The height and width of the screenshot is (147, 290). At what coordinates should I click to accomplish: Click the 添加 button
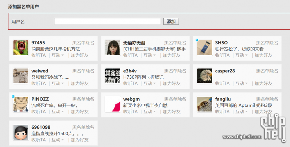(171, 22)
